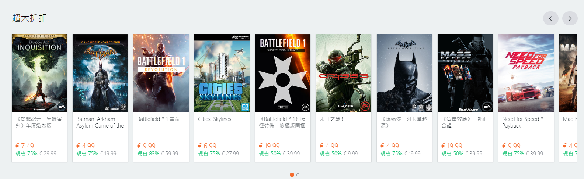This screenshot has width=584, height=179.
Task: Open Battlefield 1 Shortcut Kit cover
Action: point(283,73)
